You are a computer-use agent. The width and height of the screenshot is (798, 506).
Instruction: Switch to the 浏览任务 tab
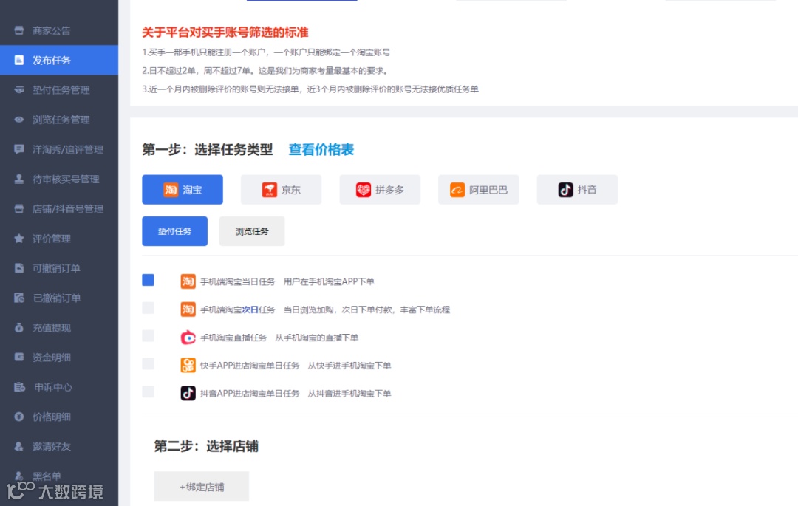pyautogui.click(x=252, y=231)
